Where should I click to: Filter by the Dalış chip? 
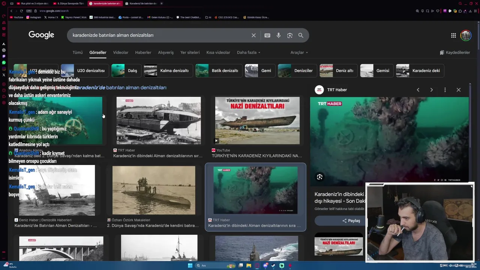pyautogui.click(x=126, y=70)
